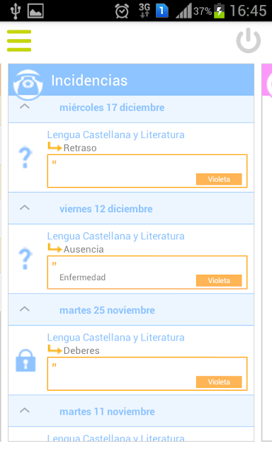The height and width of the screenshot is (453, 272).
Task: Open Lengua Castellana link under 17 diciembre
Action: [x=115, y=134]
